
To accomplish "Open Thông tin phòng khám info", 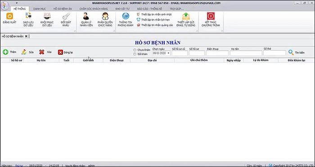I will 126,20.
